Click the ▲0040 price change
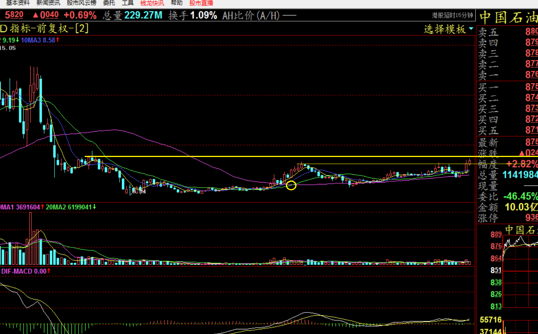 (x=46, y=16)
